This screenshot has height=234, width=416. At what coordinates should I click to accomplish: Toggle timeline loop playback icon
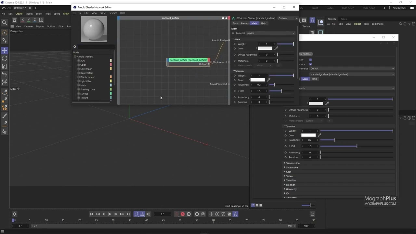(136, 214)
